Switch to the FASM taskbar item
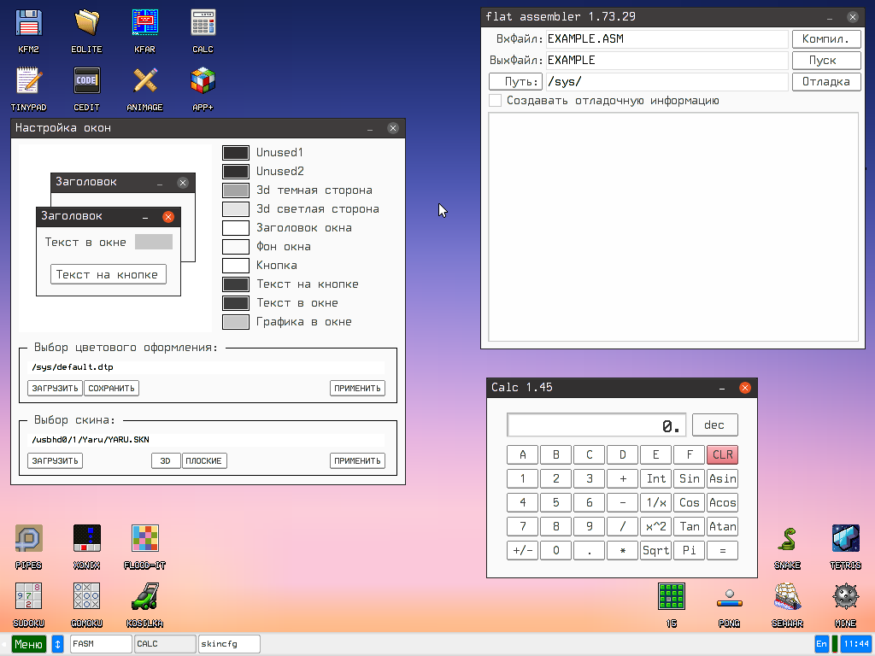Viewport: 875px width, 656px height. (x=101, y=644)
